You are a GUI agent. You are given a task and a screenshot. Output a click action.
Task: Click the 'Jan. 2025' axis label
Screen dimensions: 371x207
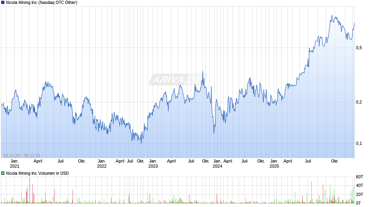[x=274, y=164]
